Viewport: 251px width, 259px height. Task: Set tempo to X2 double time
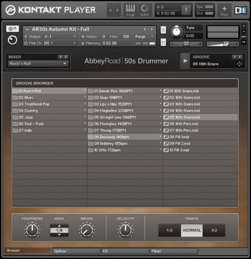pyautogui.click(x=214, y=230)
